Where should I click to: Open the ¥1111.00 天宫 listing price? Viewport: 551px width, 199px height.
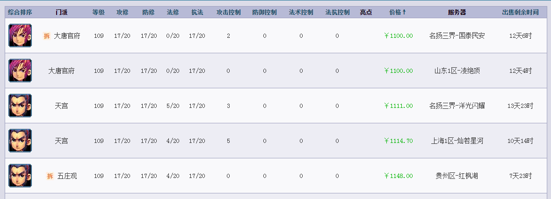point(398,106)
